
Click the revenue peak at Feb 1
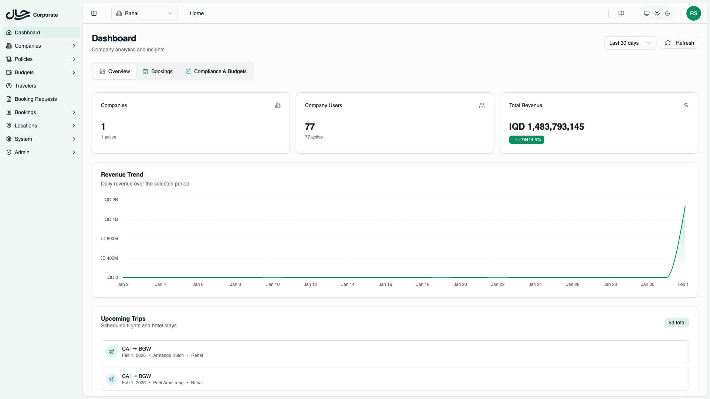point(685,207)
